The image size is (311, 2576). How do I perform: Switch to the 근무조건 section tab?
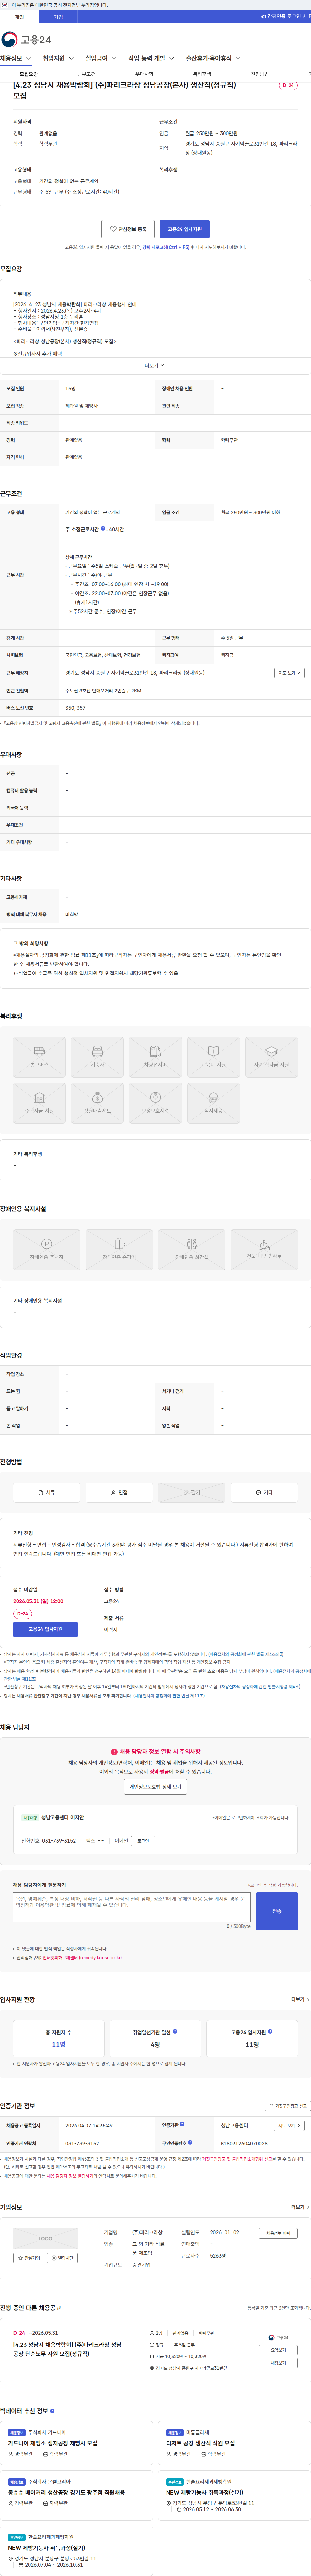click(87, 74)
